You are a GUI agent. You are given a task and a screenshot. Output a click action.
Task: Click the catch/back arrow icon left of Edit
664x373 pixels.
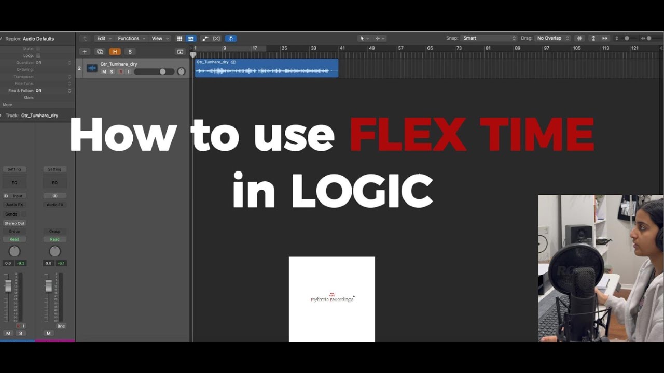tap(85, 38)
